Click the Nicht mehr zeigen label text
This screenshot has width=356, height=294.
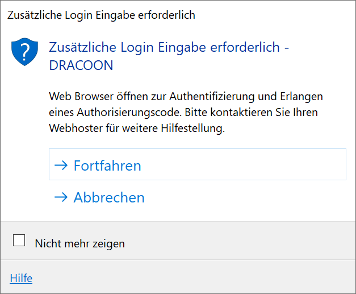79,243
